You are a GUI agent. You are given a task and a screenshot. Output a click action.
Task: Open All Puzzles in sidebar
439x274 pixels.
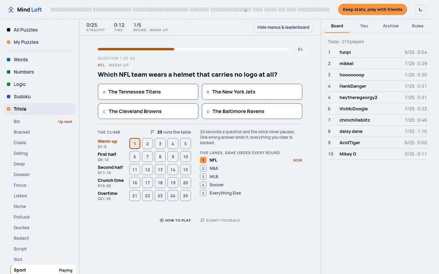pyautogui.click(x=40, y=30)
